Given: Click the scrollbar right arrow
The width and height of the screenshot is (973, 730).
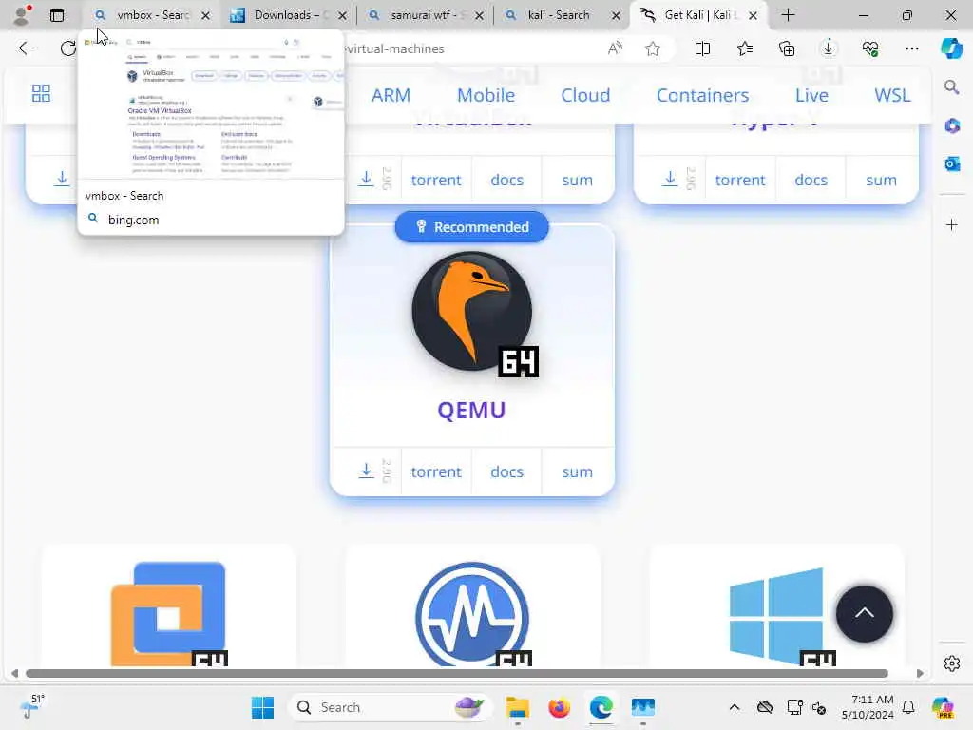Looking at the screenshot, I should [x=920, y=674].
